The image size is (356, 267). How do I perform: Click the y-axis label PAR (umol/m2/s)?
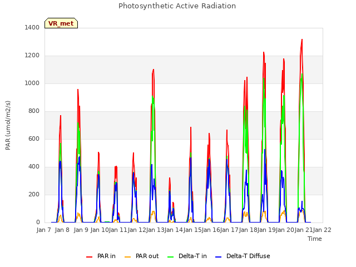coord(8,125)
